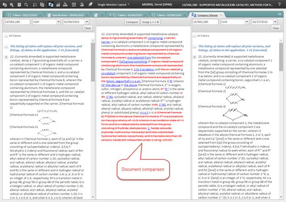Click the single page document toolbar icon
286x202 pixels.
pos(19,5)
